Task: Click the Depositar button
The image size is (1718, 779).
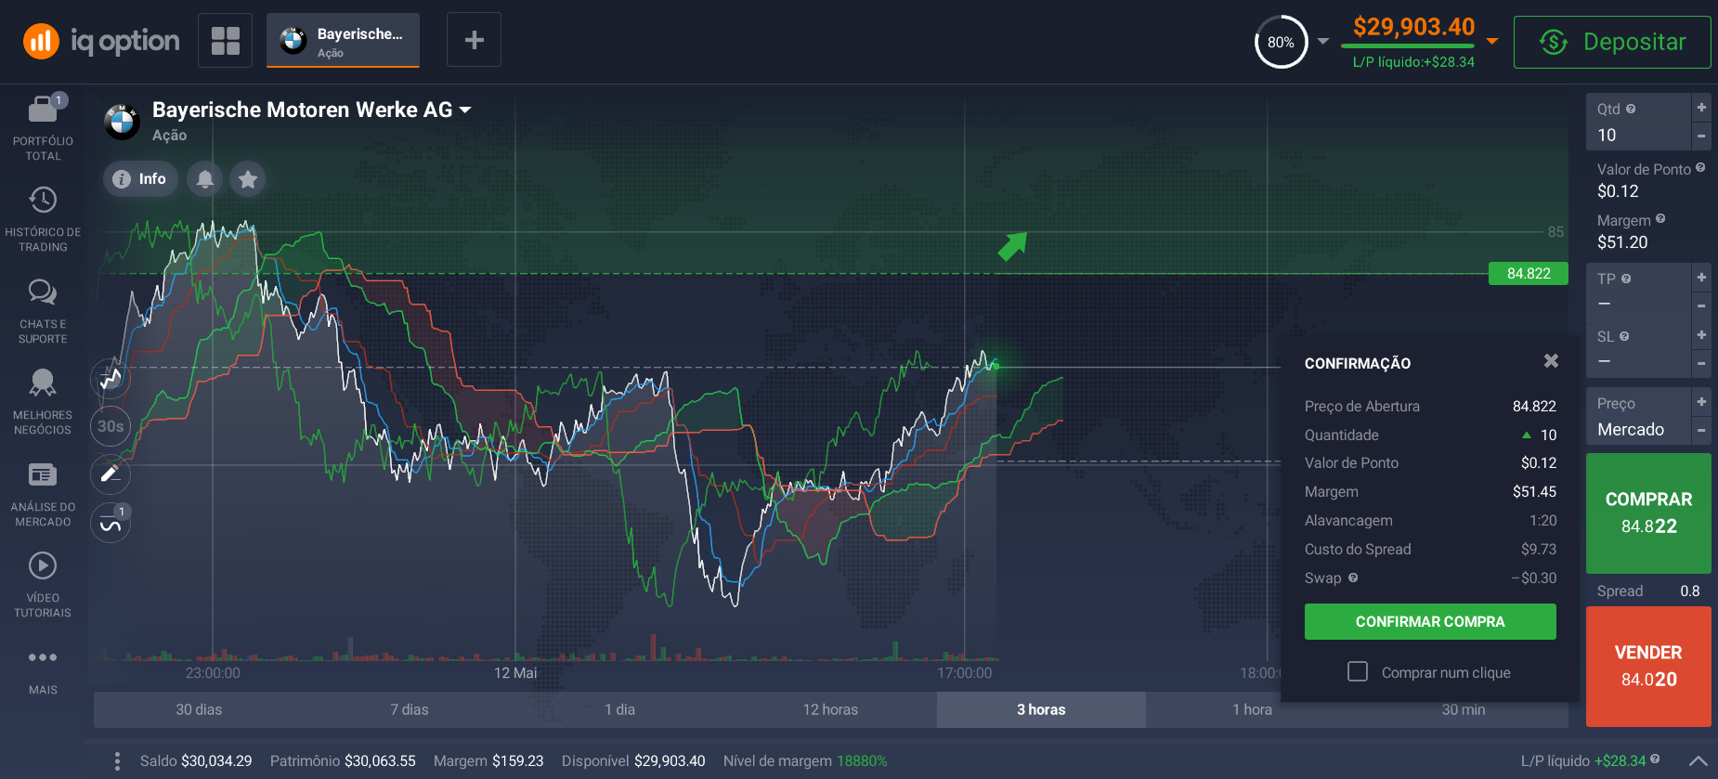Action: [x=1612, y=42]
